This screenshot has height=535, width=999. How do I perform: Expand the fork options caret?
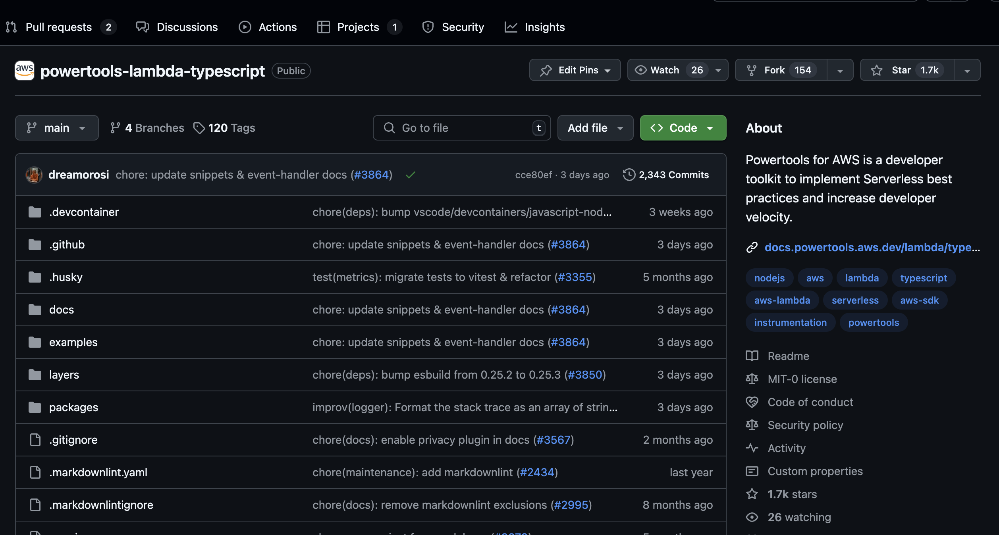(x=840, y=70)
